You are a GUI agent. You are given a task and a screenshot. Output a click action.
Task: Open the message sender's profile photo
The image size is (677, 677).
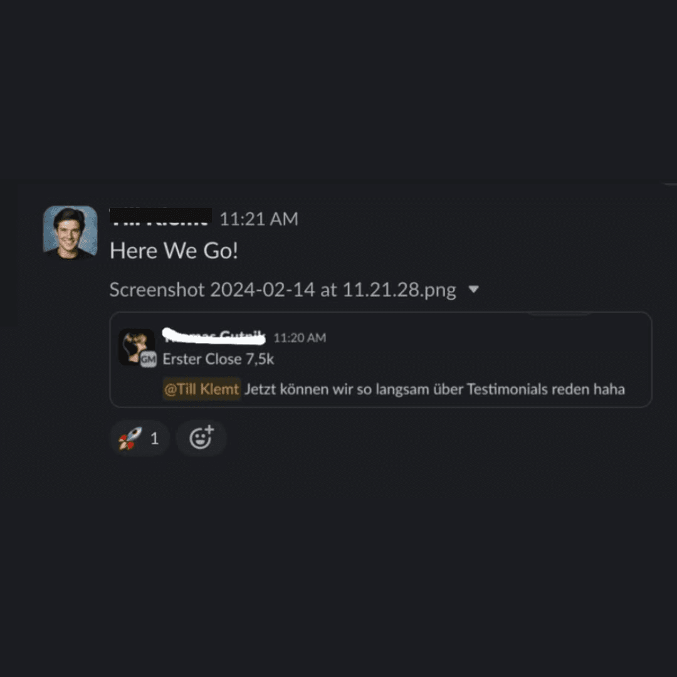tap(70, 233)
